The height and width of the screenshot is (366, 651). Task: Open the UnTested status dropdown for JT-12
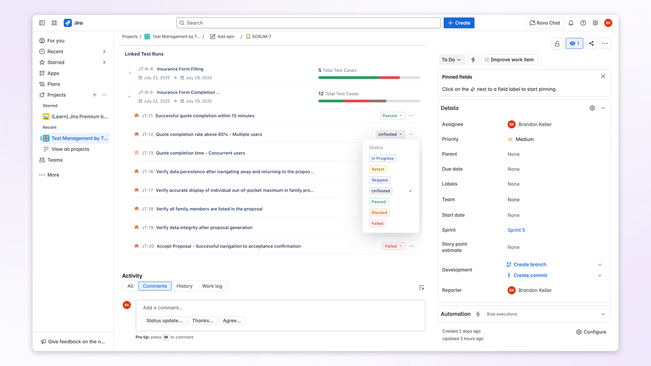point(390,134)
